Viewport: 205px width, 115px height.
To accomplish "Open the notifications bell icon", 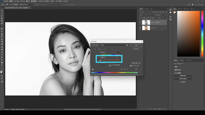I will tap(192, 5).
